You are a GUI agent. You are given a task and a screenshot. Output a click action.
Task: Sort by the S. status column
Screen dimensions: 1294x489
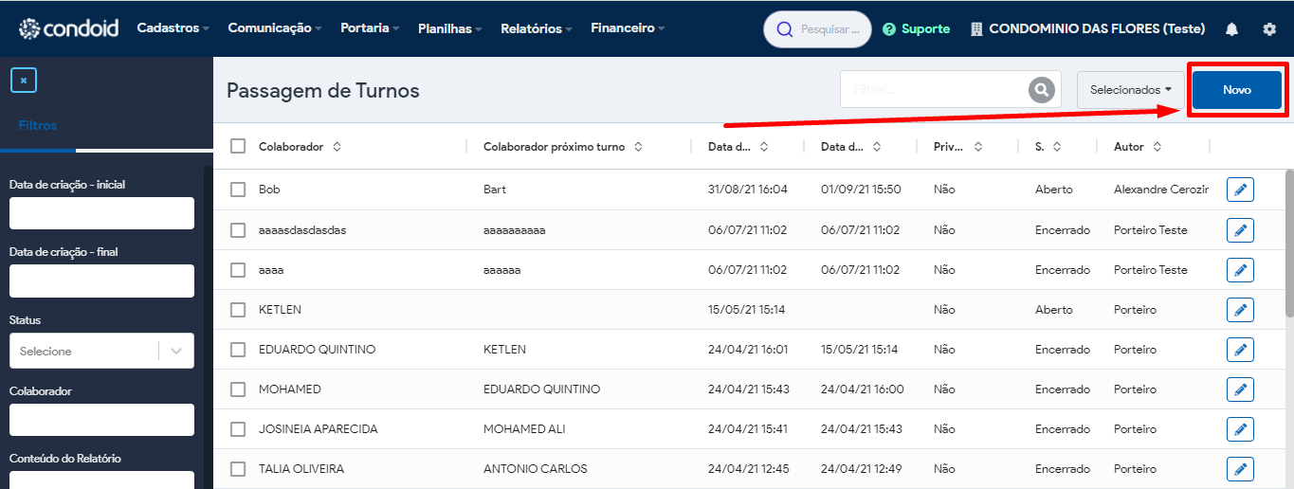[x=1057, y=147]
